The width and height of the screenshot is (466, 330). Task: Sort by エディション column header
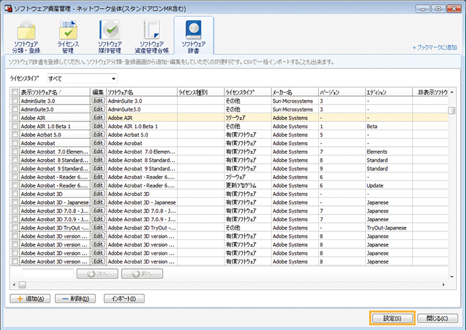pyautogui.click(x=389, y=92)
